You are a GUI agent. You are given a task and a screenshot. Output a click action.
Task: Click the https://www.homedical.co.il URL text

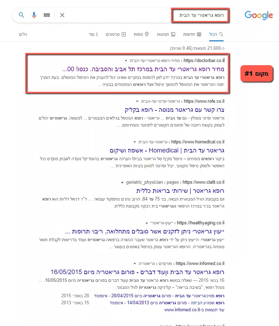click(x=198, y=142)
